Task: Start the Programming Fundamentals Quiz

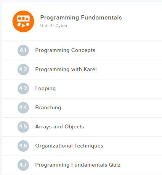Action: [x=78, y=165]
